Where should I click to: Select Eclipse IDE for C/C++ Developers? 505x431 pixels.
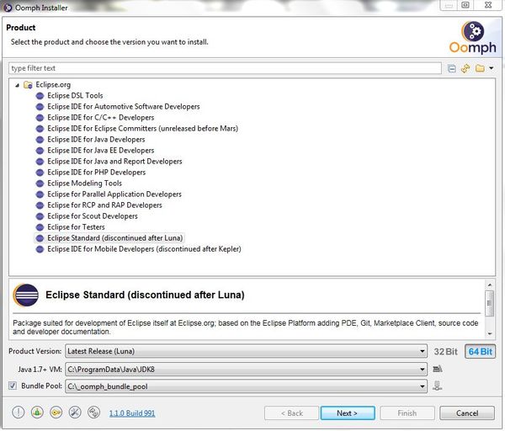(100, 118)
